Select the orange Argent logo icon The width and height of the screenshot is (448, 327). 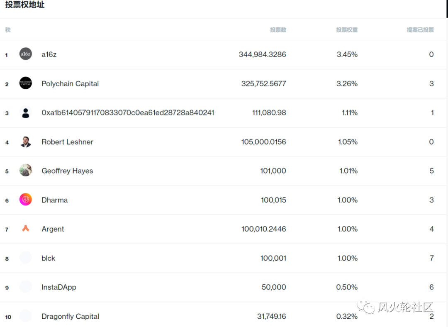pyautogui.click(x=25, y=228)
